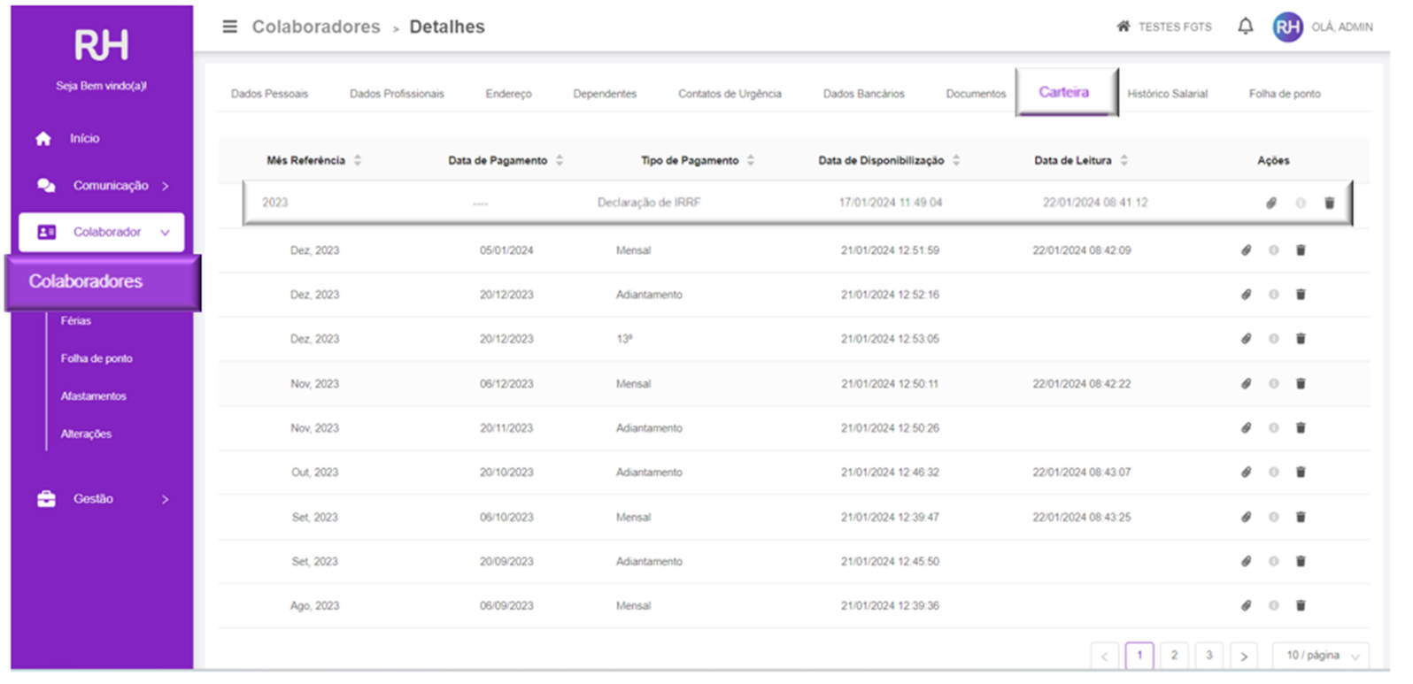Sort by Data de Pagamento column arrows
1413x684 pixels.
(x=560, y=160)
